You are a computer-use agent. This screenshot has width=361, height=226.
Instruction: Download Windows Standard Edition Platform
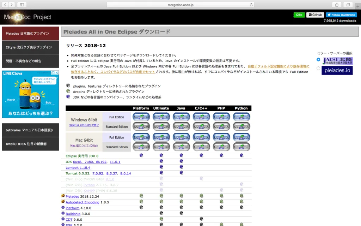click(141, 126)
